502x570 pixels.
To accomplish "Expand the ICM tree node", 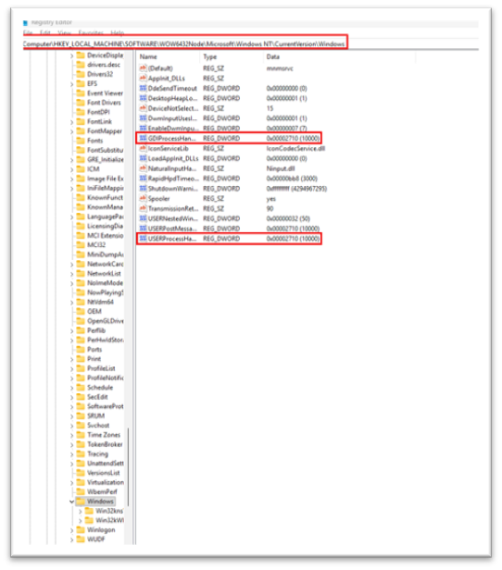I will click(71, 169).
